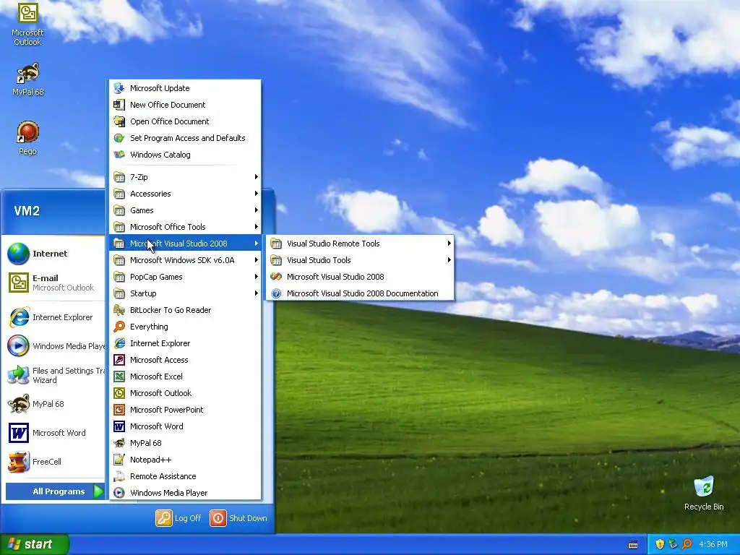
Task: Expand the PopCap Games submenu arrow
Action: pyautogui.click(x=257, y=277)
